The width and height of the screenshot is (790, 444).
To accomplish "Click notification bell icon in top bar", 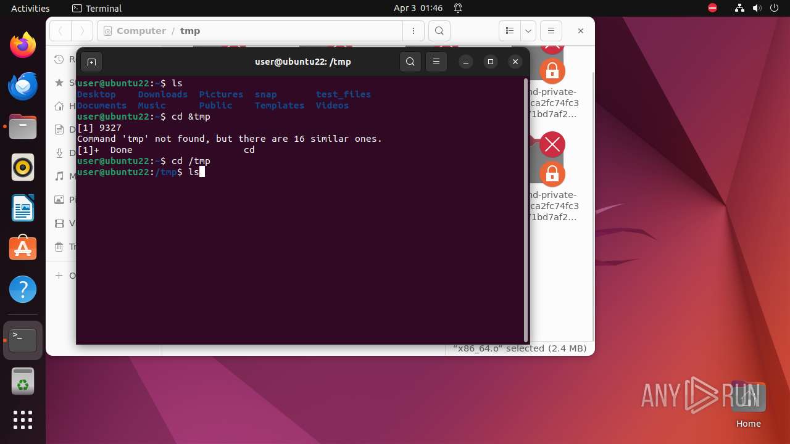I will (458, 8).
